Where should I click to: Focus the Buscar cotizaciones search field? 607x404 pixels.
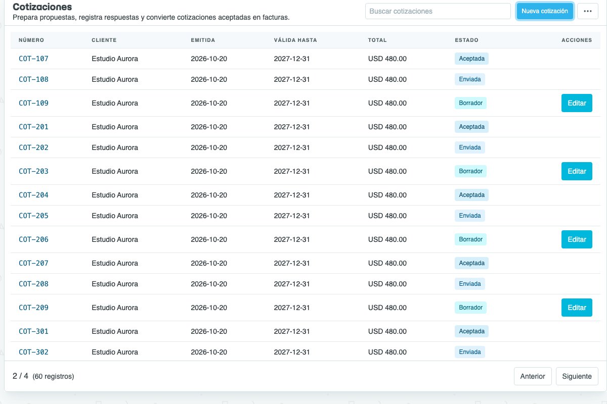tap(438, 11)
